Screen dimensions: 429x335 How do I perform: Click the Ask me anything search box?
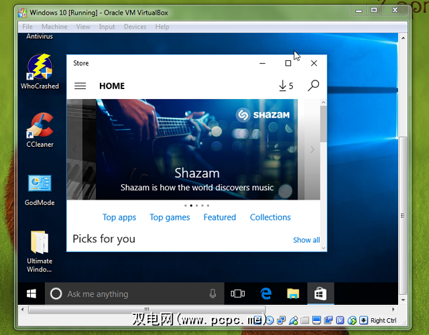135,294
